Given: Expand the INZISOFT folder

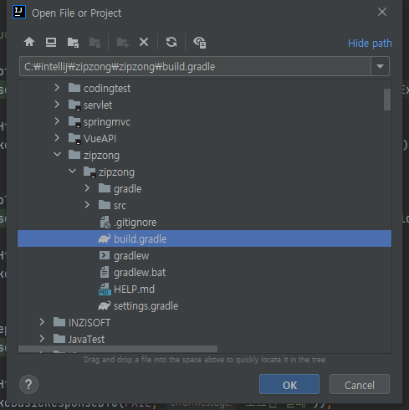Looking at the screenshot, I should point(42,322).
